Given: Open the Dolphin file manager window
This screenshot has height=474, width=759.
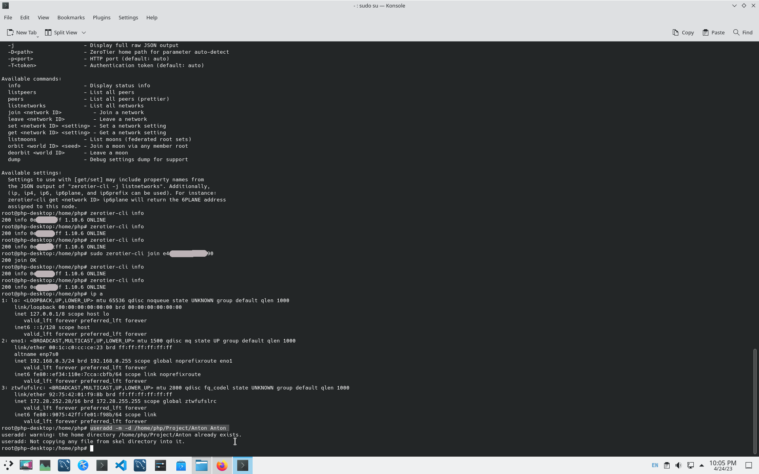Looking at the screenshot, I should tap(202, 465).
